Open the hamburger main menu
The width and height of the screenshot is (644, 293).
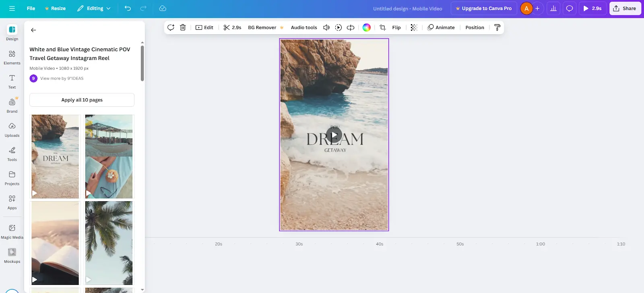12,8
